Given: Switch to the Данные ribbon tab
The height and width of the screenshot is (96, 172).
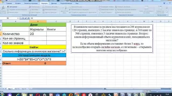Looking at the screenshot, I should click(x=54, y=3).
